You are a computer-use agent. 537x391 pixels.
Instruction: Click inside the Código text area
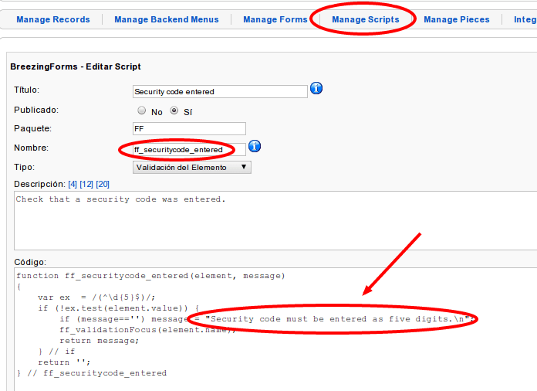(275, 329)
